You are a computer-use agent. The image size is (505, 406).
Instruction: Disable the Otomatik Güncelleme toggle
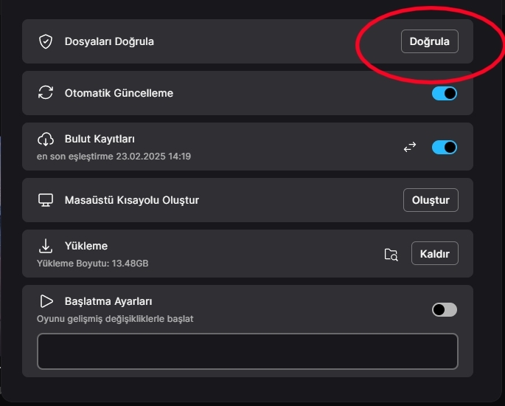click(444, 93)
